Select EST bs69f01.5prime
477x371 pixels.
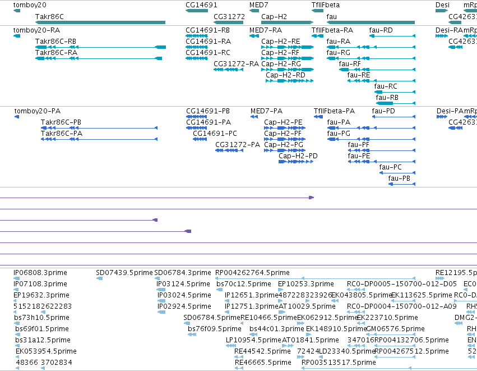pyautogui.click(x=42, y=329)
